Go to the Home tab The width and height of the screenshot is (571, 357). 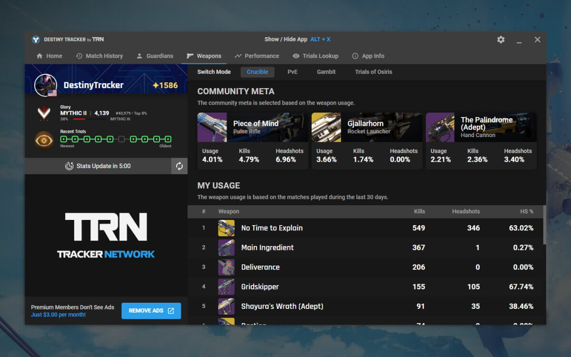tap(49, 56)
